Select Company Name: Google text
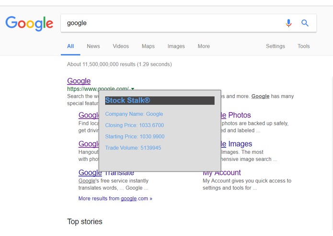The width and height of the screenshot is (333, 236). coord(134,114)
